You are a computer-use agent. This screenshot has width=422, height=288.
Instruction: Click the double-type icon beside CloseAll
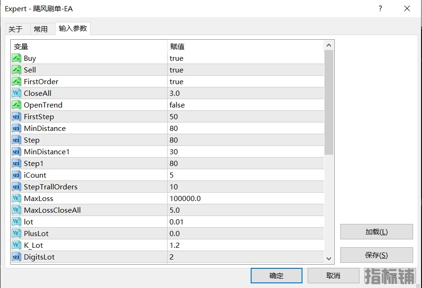pos(16,94)
